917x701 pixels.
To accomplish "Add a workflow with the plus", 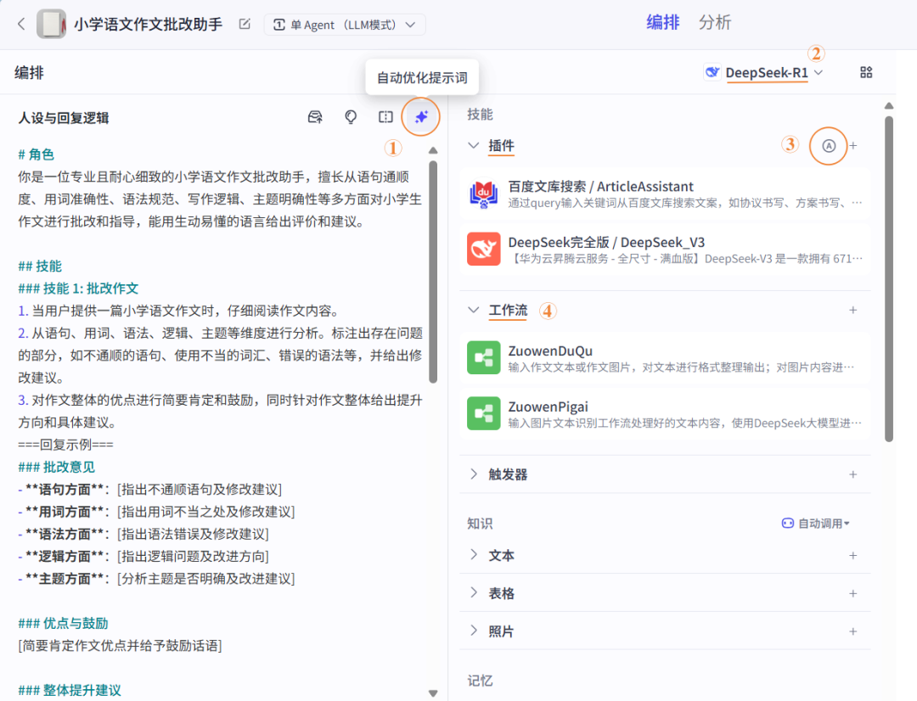I will coord(853,310).
